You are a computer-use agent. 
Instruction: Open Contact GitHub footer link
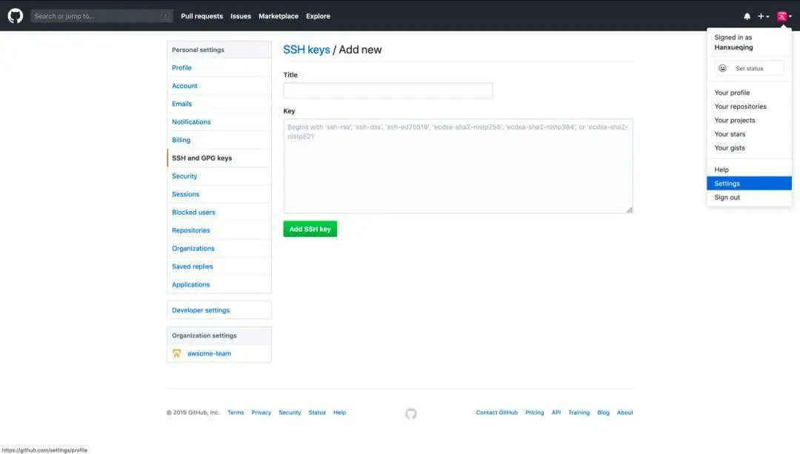497,413
